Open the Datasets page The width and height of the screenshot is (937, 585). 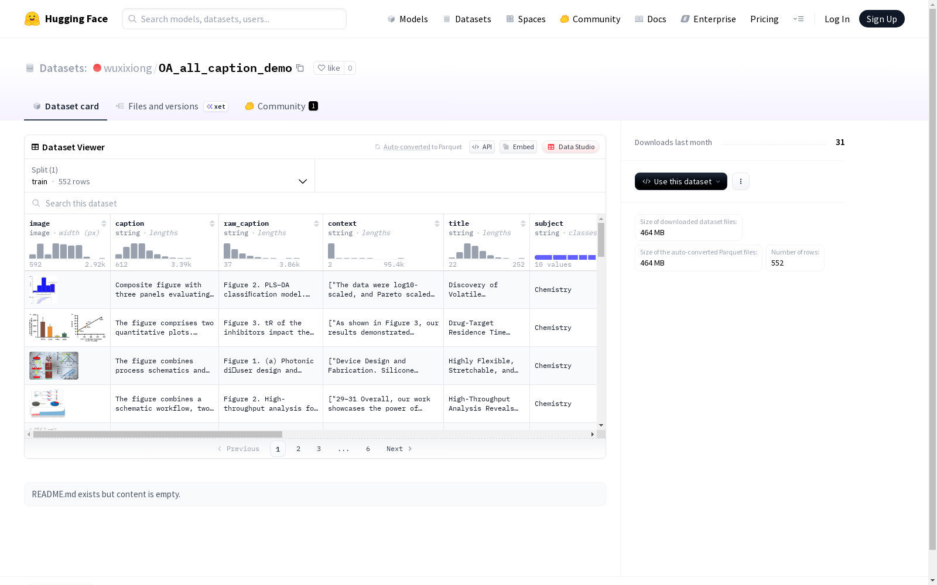coord(467,19)
